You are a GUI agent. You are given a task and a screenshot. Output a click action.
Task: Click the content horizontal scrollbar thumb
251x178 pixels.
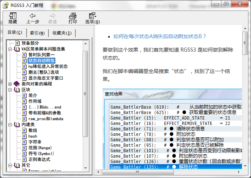(138, 172)
